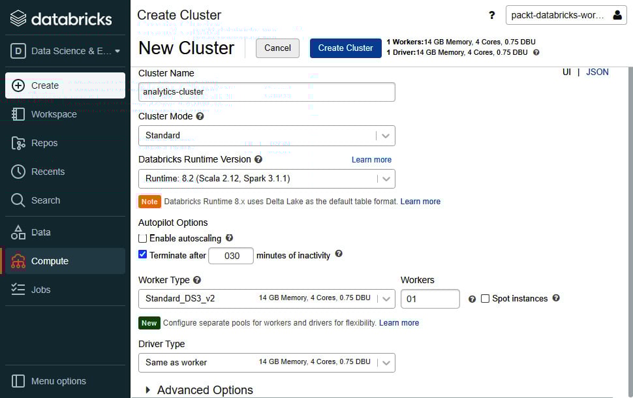The image size is (633, 398).
Task: Click the Cluster Name input field
Action: click(x=267, y=92)
